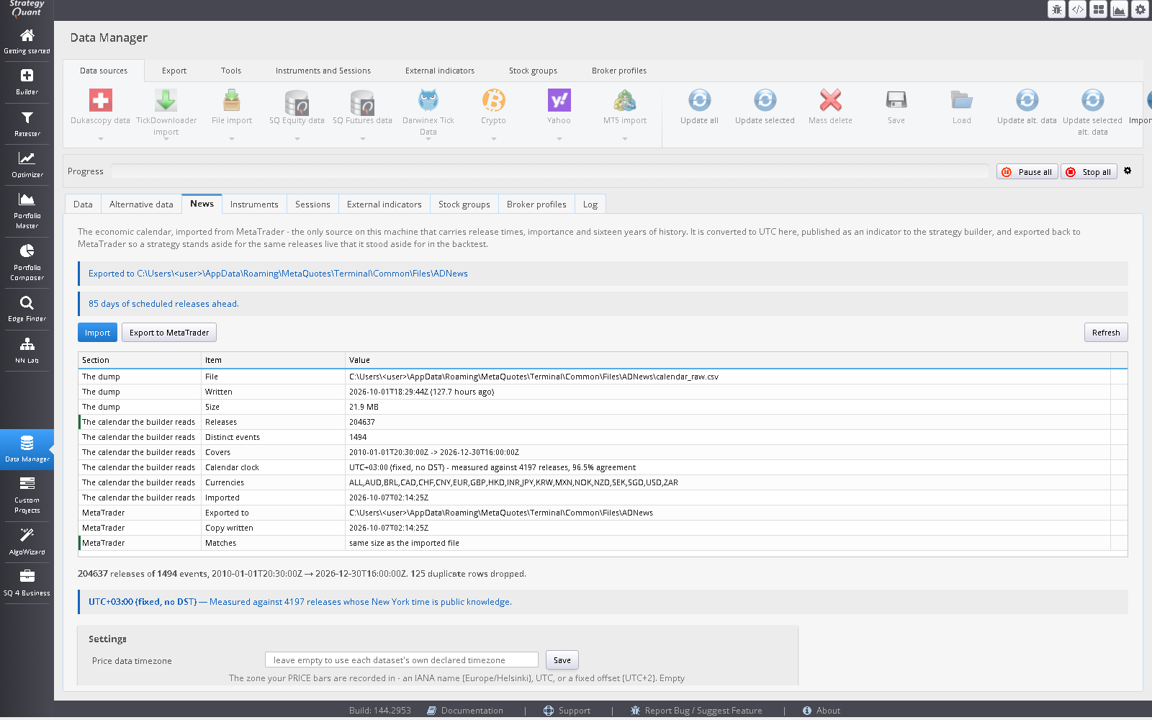Click the Yahoo data source icon
This screenshot has height=720, width=1152.
559,100
